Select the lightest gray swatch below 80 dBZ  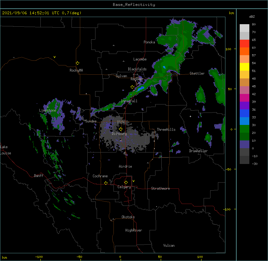coord(244,28)
